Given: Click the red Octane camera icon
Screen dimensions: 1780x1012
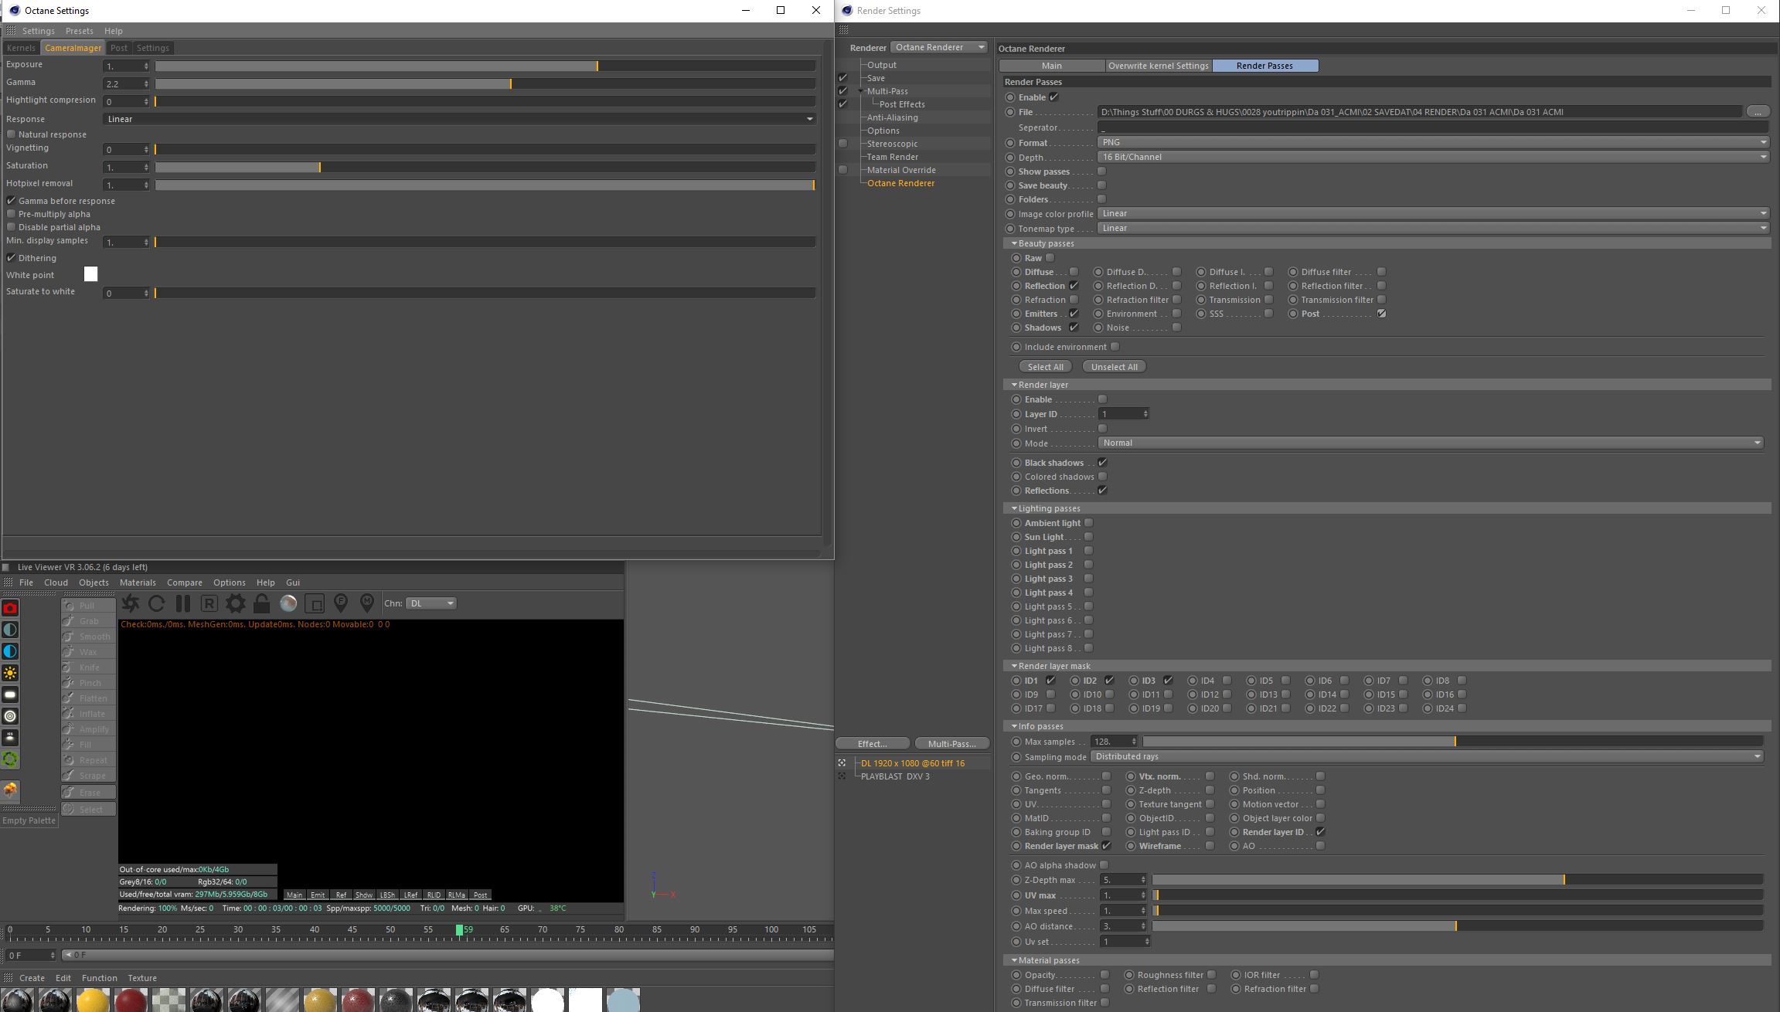Looking at the screenshot, I should [x=10, y=608].
